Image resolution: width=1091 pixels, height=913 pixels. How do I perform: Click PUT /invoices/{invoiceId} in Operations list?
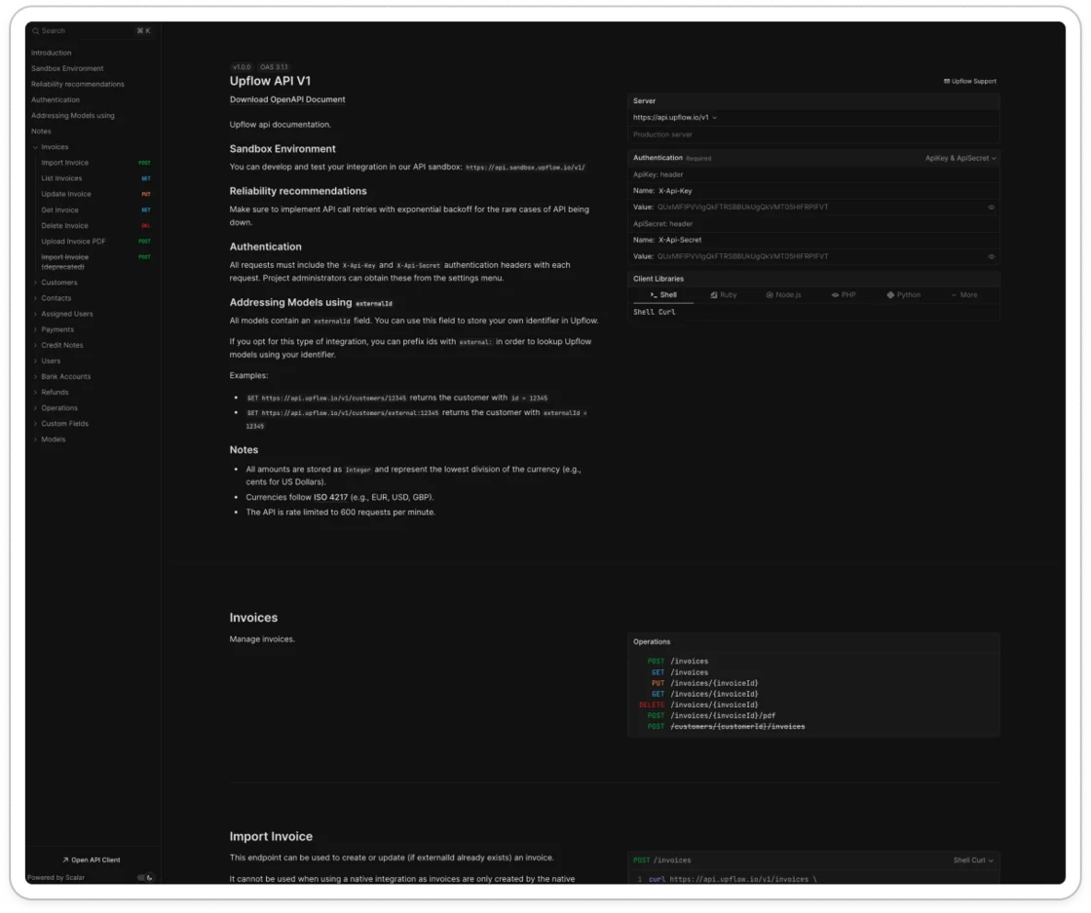pos(705,683)
